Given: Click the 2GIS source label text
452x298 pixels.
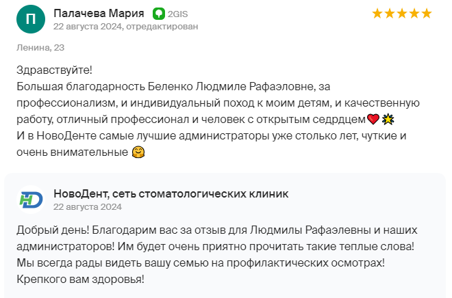Looking at the screenshot, I should tap(177, 14).
